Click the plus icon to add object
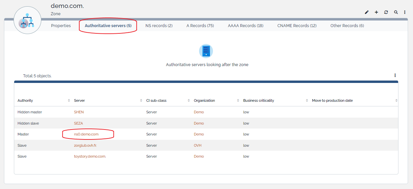 376,12
